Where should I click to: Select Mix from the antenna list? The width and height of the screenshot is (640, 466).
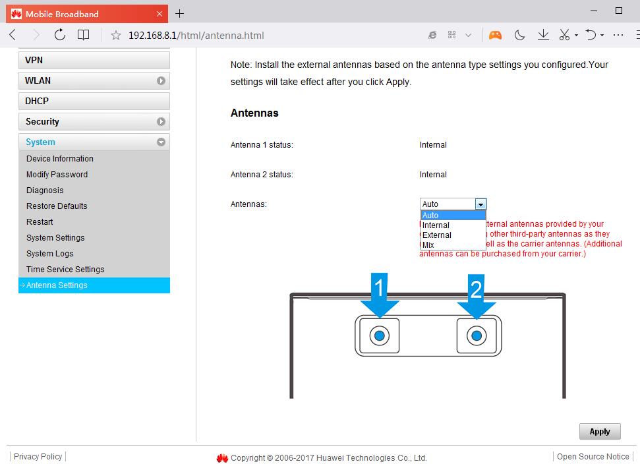[428, 245]
